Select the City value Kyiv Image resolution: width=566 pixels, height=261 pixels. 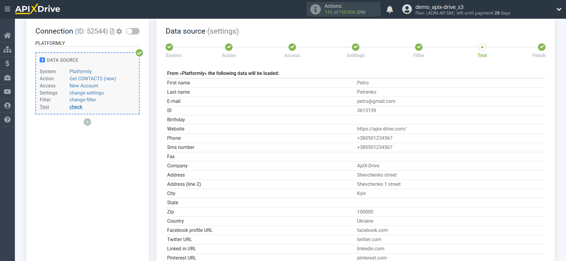(x=361, y=194)
